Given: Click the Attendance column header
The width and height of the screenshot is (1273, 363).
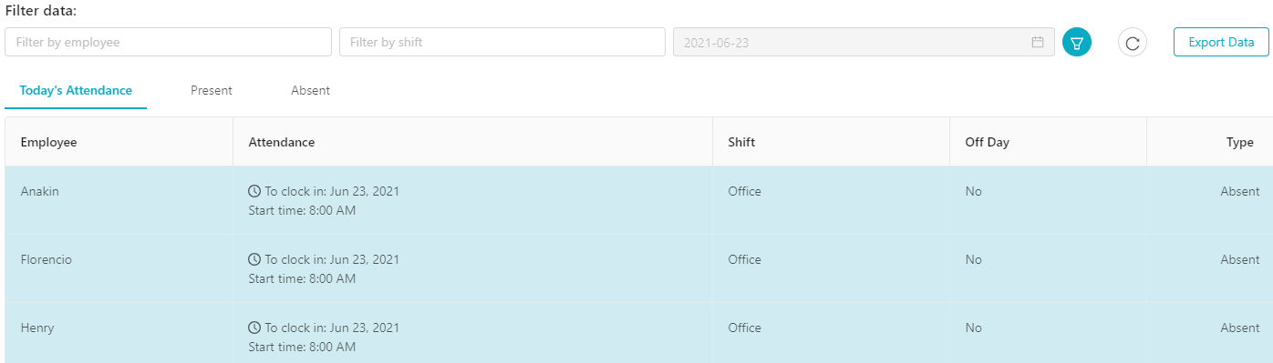Looking at the screenshot, I should pos(472,142).
